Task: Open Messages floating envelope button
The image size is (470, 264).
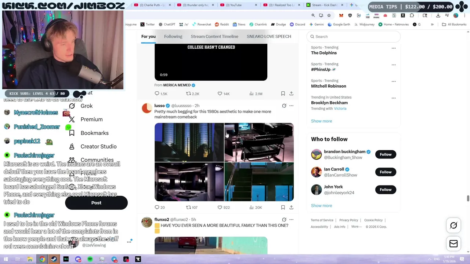Action: [453, 244]
